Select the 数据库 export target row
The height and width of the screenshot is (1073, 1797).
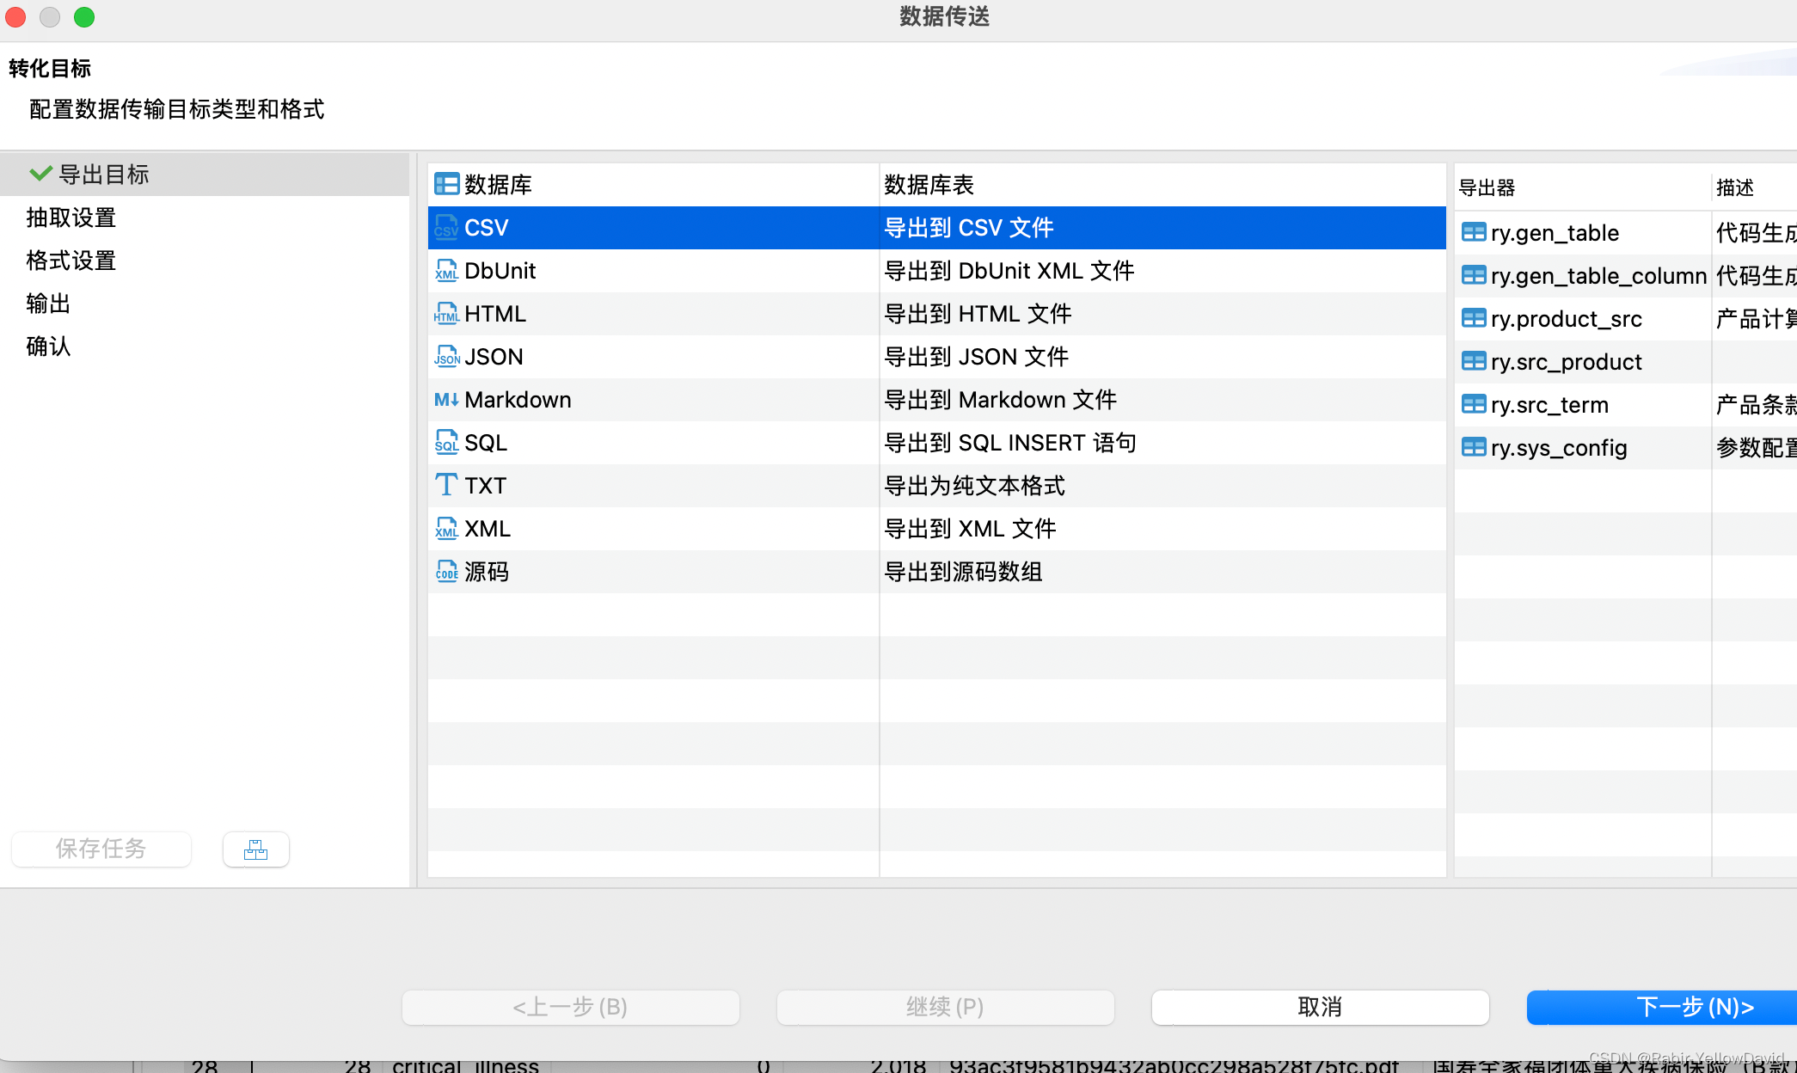(x=937, y=185)
